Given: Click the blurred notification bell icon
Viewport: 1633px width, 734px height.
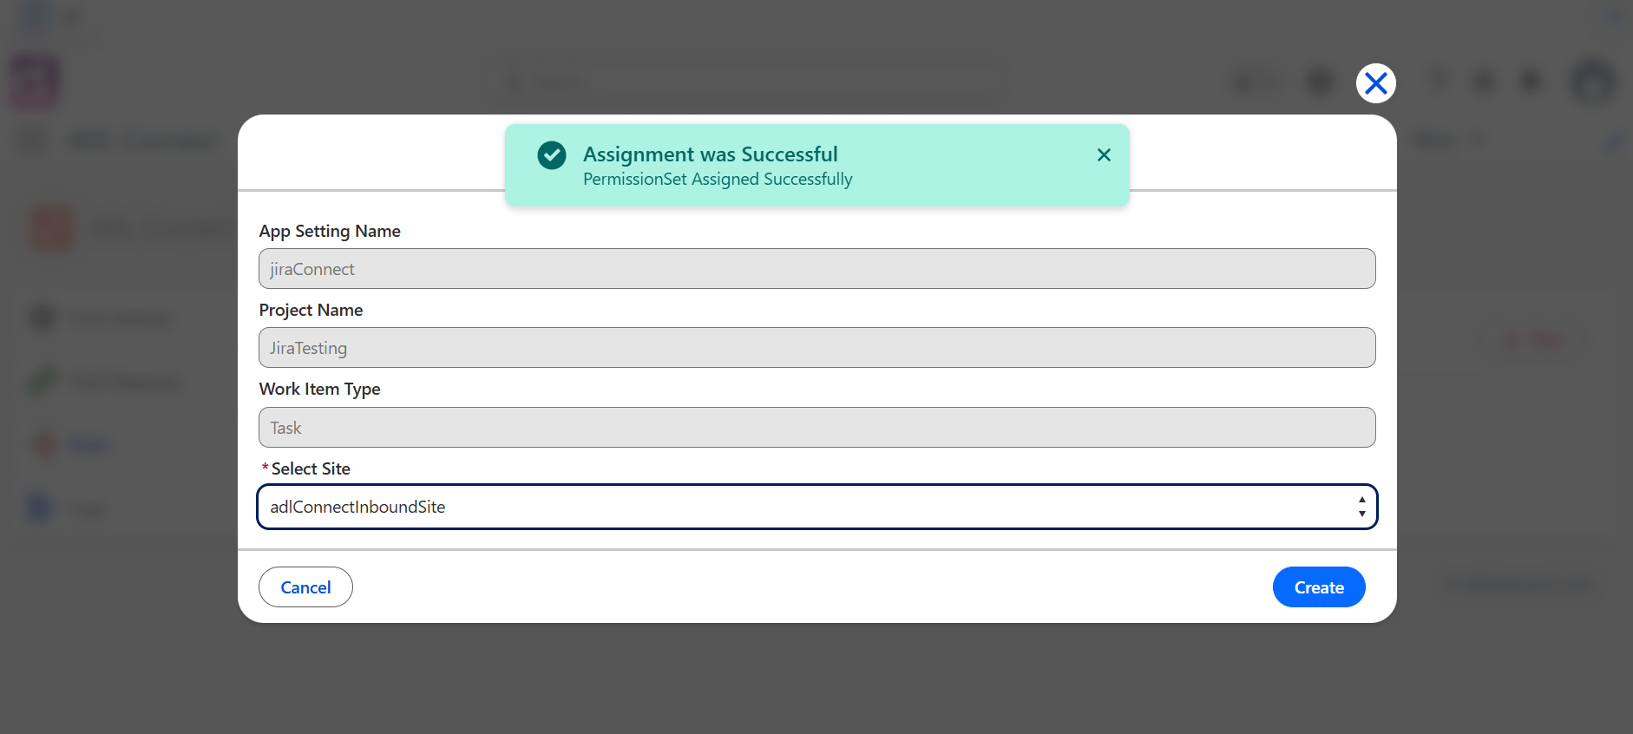Looking at the screenshot, I should pos(1531,82).
